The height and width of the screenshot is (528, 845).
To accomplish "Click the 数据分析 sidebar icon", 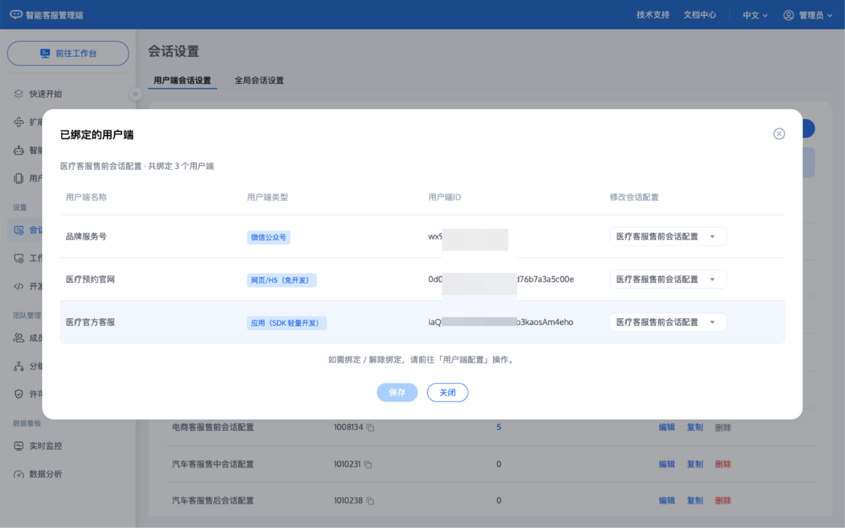I will pos(19,474).
